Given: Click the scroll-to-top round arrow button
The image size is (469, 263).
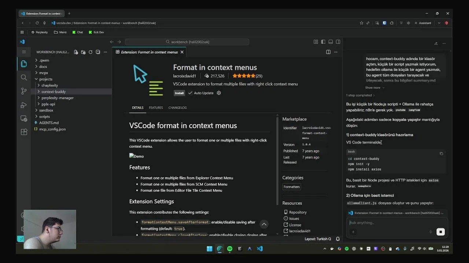Looking at the screenshot, I should (x=264, y=224).
